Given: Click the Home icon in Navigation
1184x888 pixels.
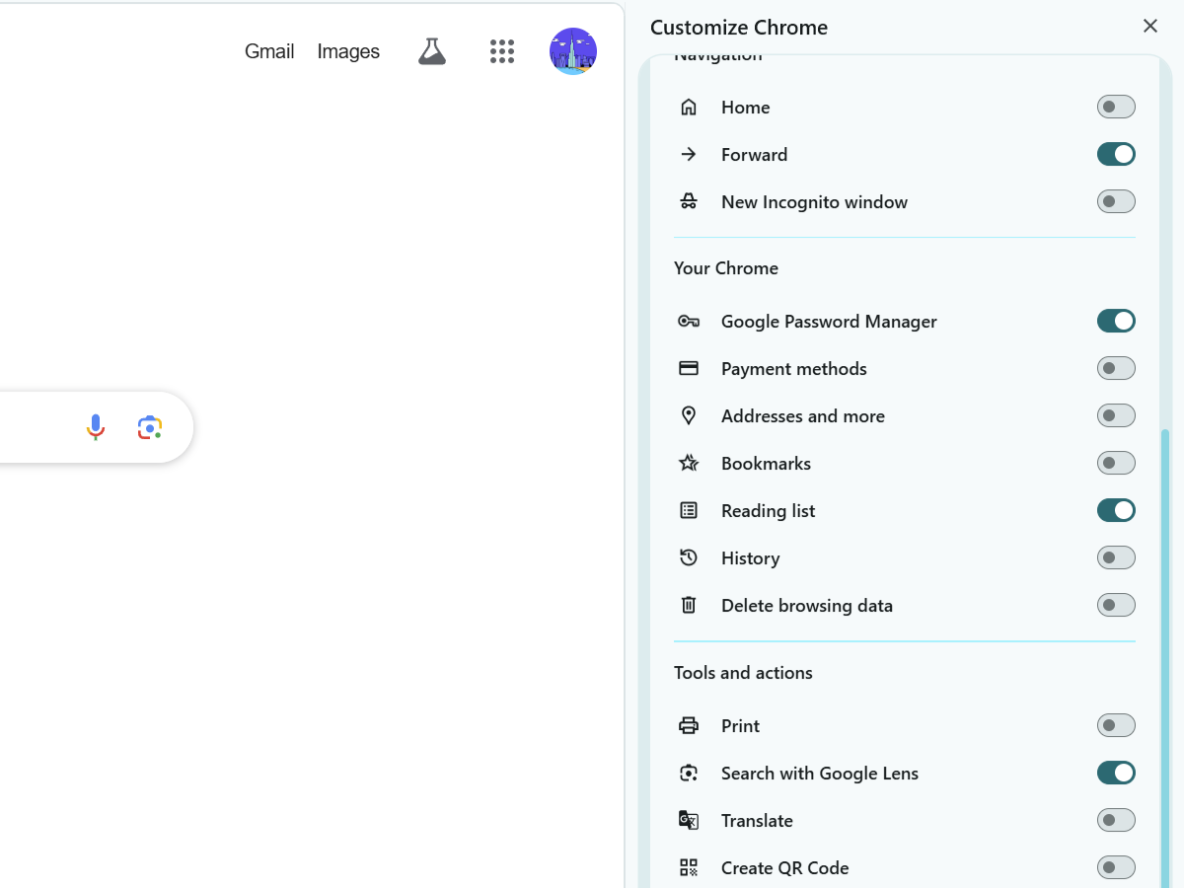Looking at the screenshot, I should (x=689, y=108).
